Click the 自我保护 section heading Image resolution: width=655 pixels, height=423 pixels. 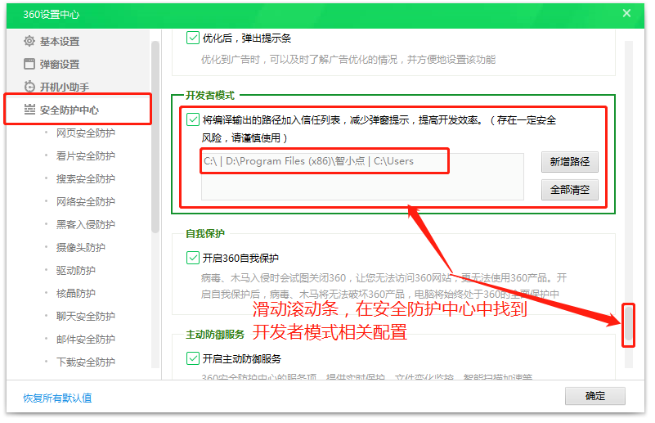(205, 234)
